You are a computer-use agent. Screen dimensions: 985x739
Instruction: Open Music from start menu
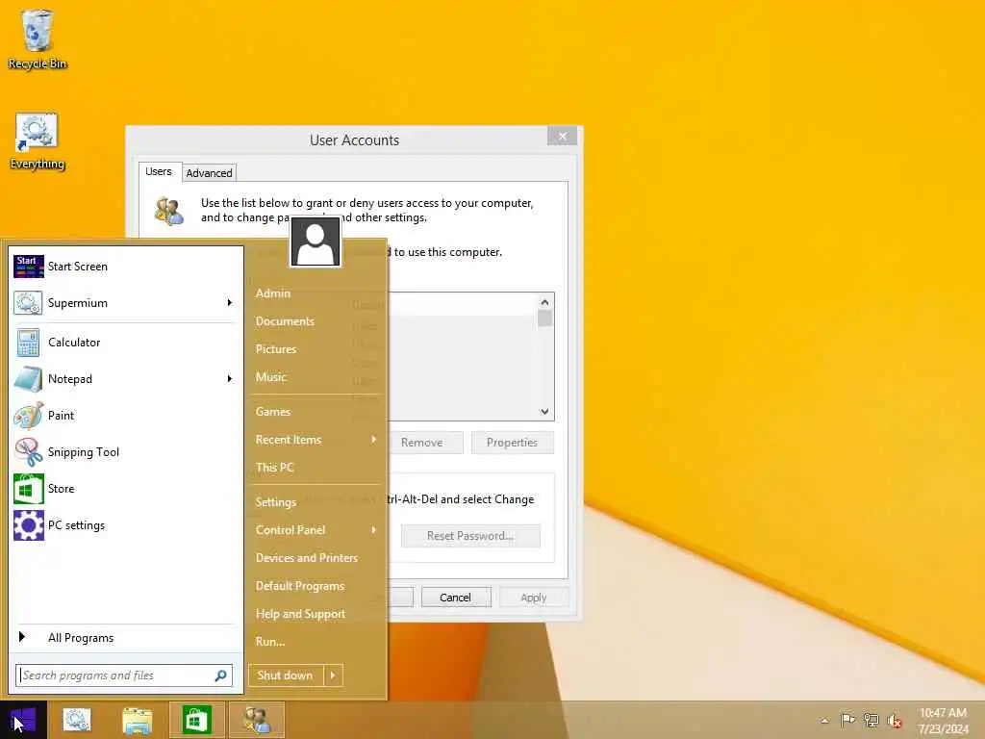[x=270, y=377]
